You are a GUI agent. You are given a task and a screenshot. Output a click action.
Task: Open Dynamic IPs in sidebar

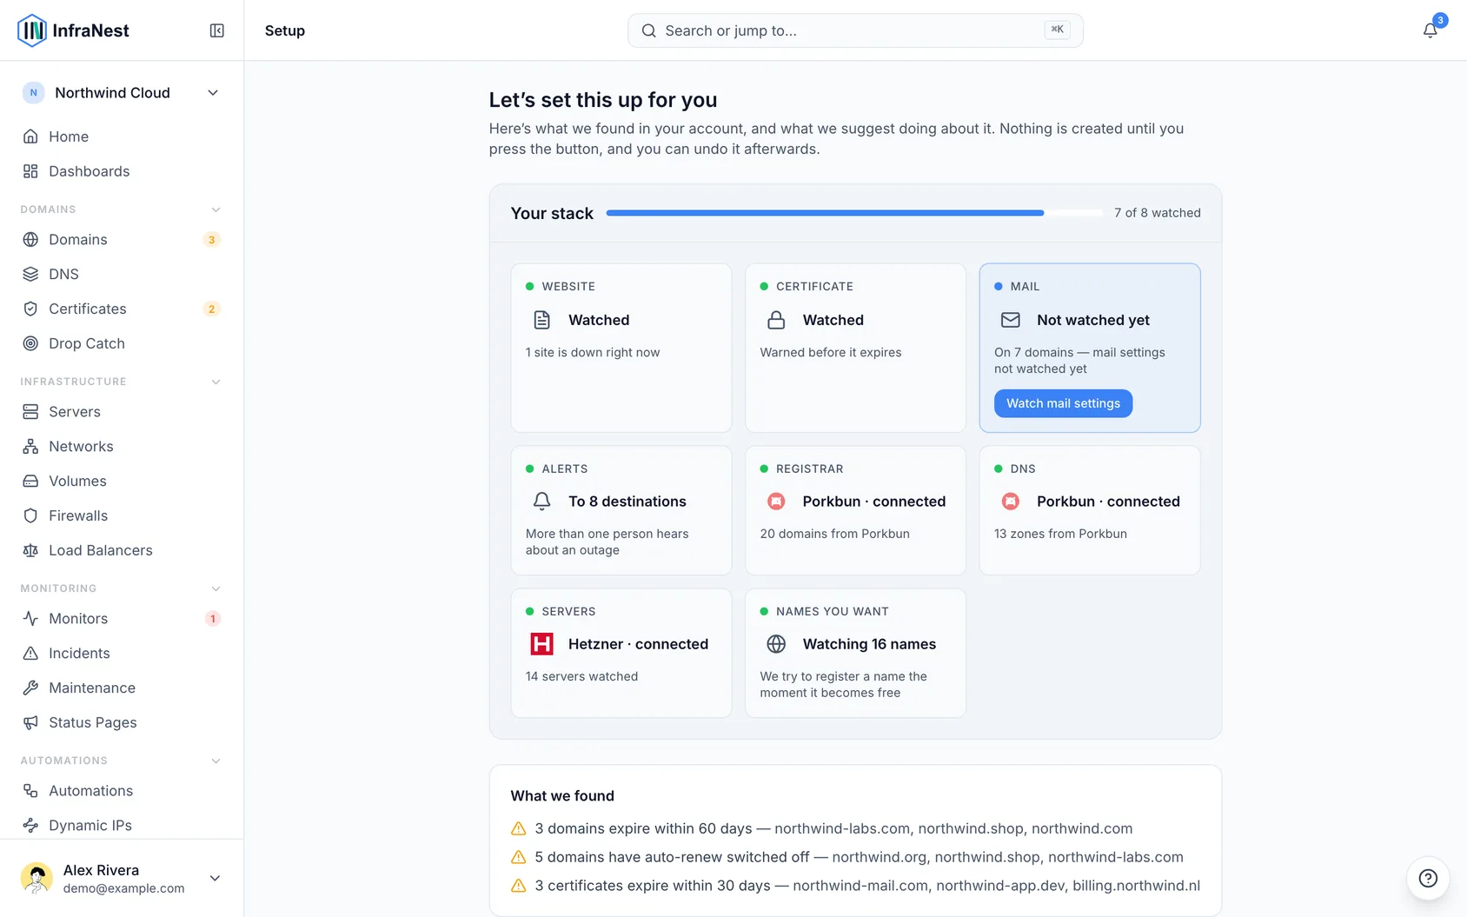tap(122, 825)
